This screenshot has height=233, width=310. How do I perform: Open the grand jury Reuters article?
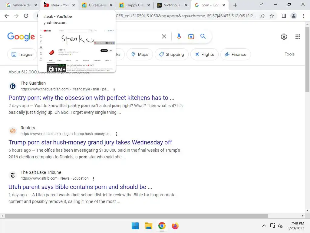tap(90, 142)
